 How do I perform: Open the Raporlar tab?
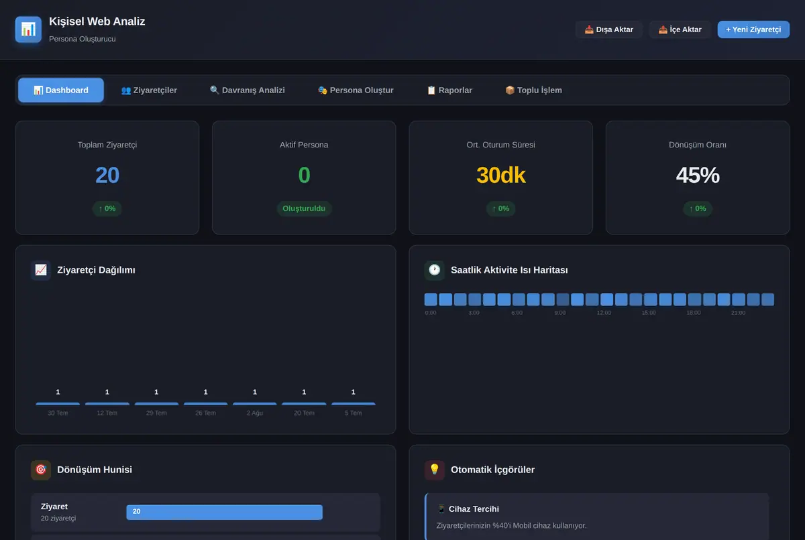(449, 90)
